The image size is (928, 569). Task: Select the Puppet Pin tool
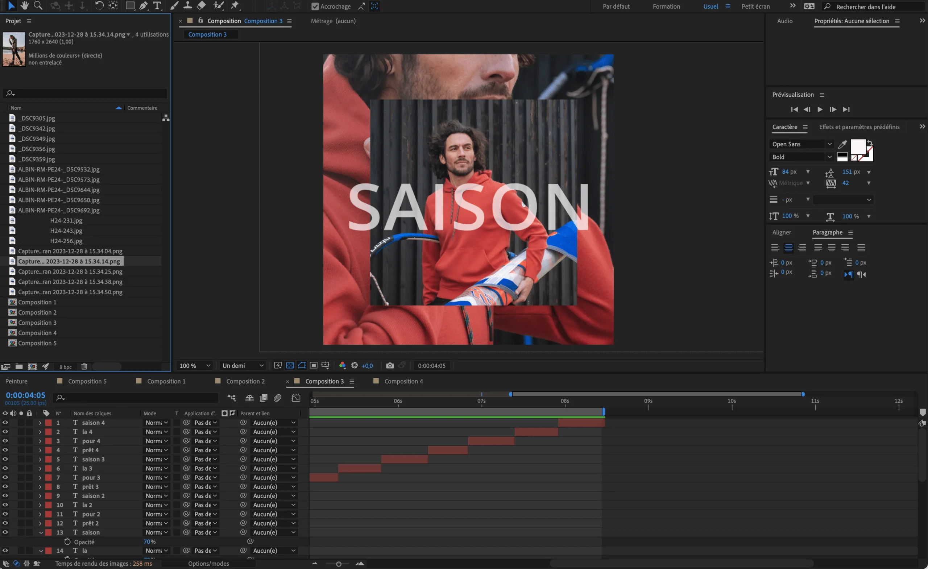tap(235, 6)
